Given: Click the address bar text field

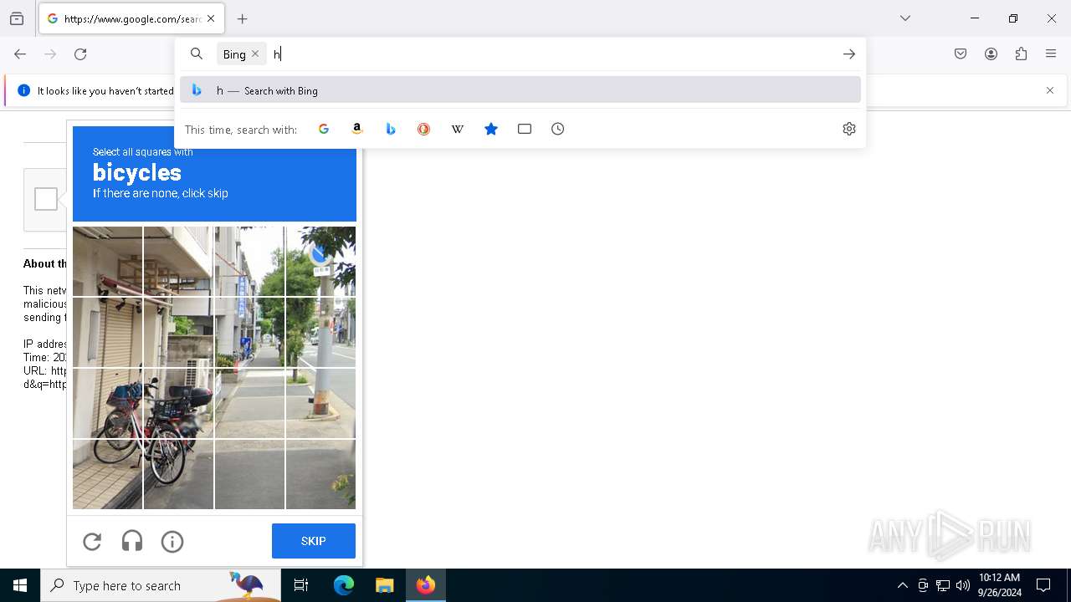Looking at the screenshot, I should (x=552, y=54).
